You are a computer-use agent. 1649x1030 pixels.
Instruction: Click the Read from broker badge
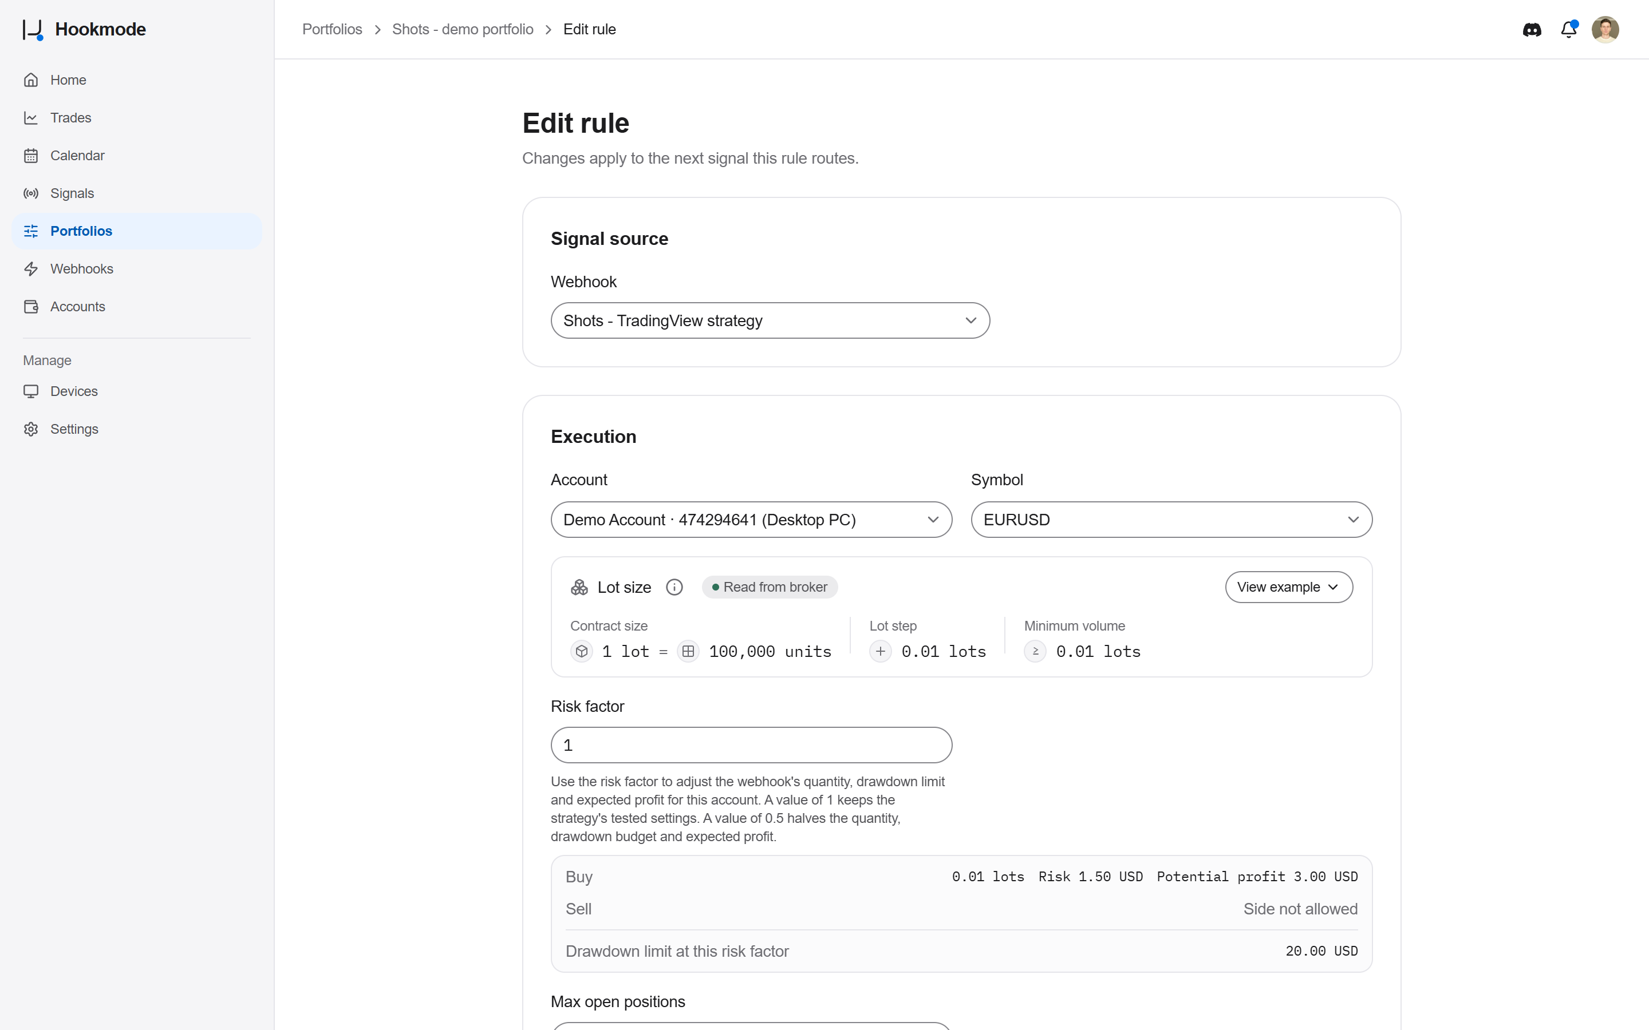point(770,587)
